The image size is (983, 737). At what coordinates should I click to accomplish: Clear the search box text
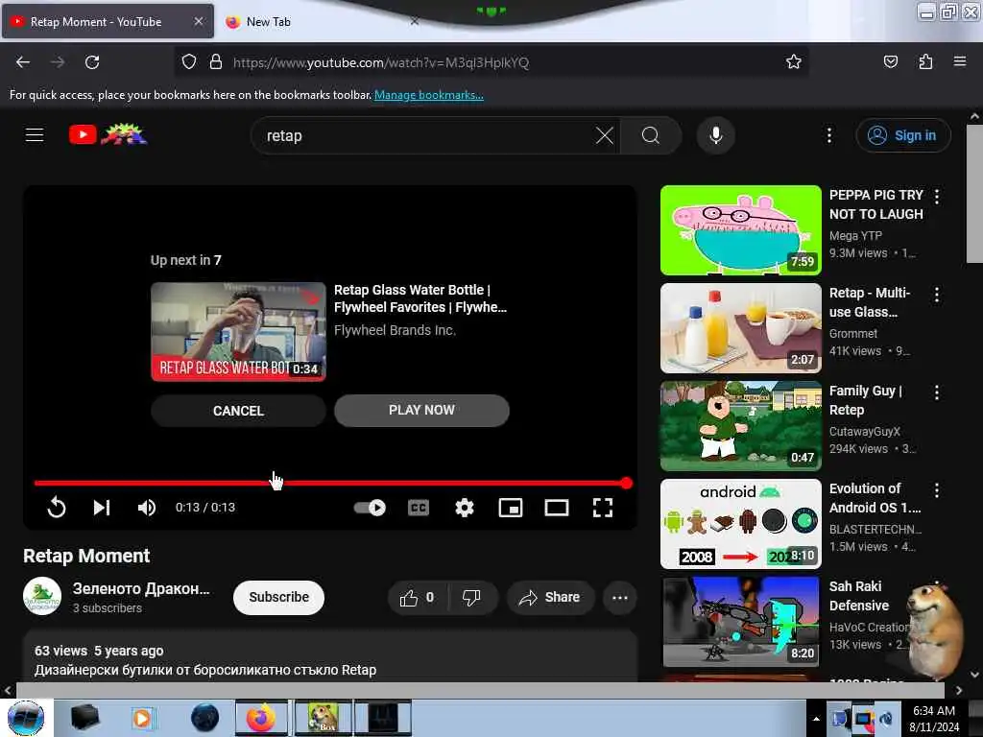[x=605, y=135]
